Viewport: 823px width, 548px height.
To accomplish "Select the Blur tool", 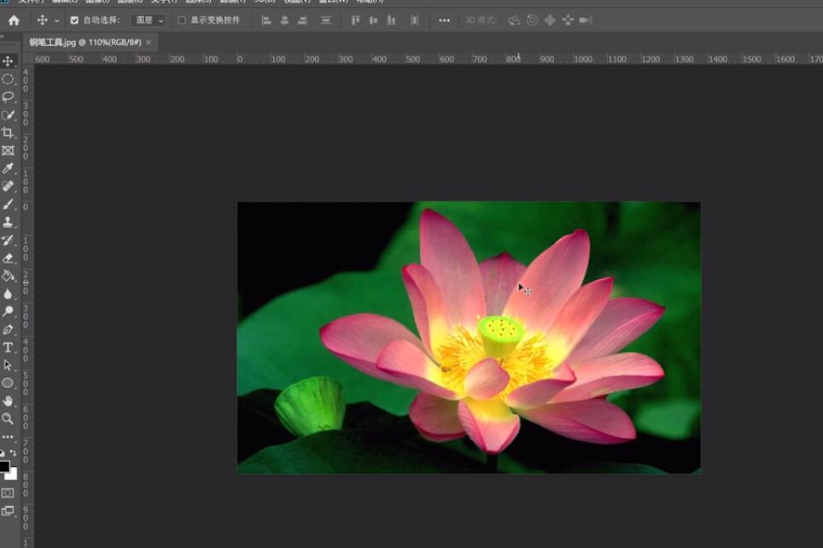I will 8,294.
